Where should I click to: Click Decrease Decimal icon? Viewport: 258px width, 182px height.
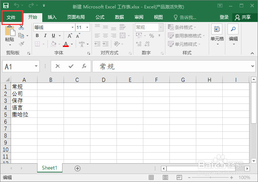click(x=147, y=44)
